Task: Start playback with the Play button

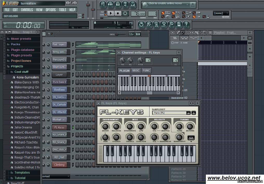Action: (x=111, y=13)
